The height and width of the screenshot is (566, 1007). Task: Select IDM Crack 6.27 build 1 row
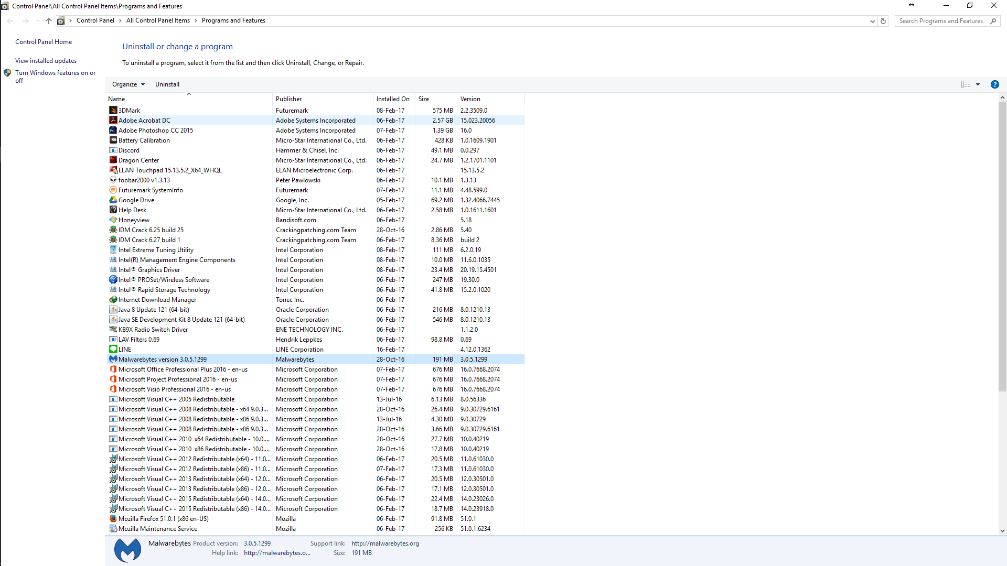click(x=315, y=240)
